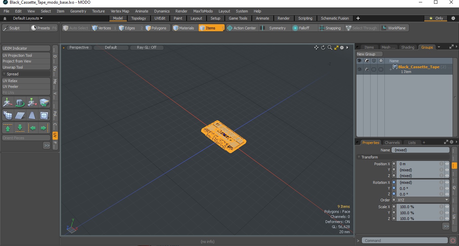This screenshot has height=246, width=459.
Task: Open viewport settings gear icon
Action: point(342,48)
